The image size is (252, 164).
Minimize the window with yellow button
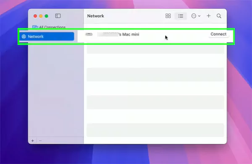coord(41,16)
